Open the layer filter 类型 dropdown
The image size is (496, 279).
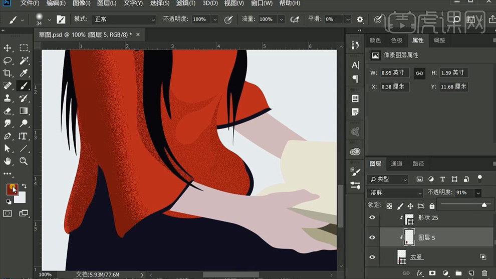coord(388,179)
